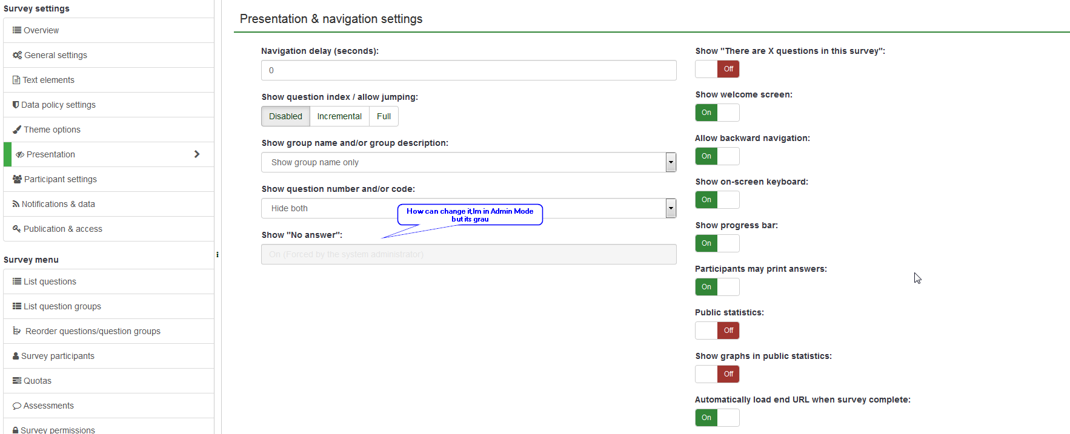Screen dimensions: 1070x434
Task: Turn off Allow backward navigation switch
Action: 717,156
